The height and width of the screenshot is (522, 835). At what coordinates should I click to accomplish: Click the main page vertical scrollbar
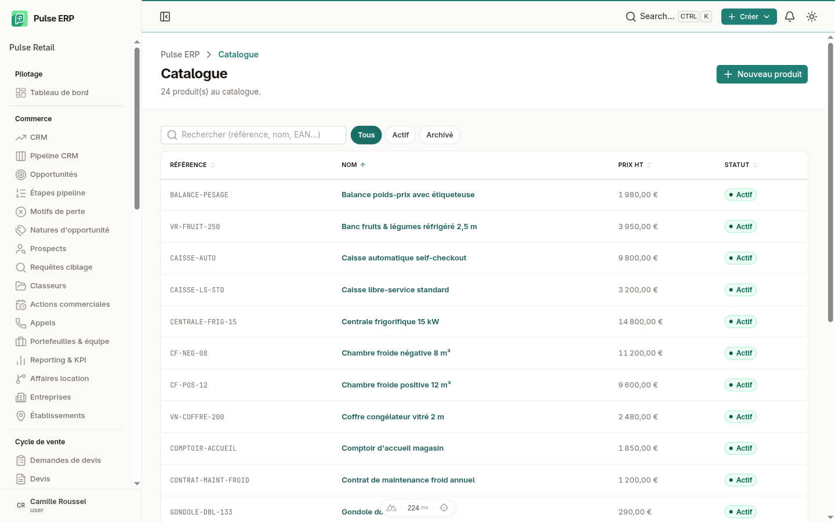(x=830, y=183)
